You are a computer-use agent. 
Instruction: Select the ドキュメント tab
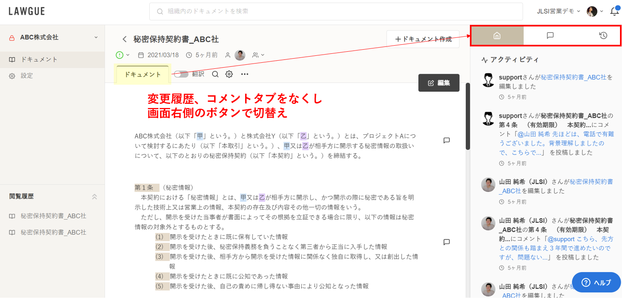[x=143, y=75]
